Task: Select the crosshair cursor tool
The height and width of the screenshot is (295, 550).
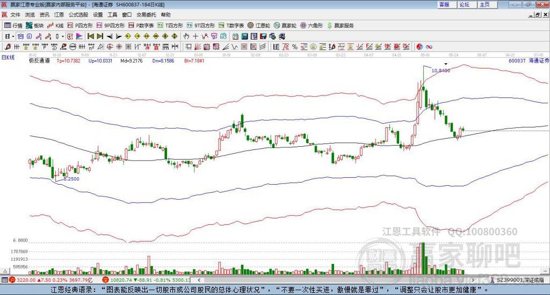Action: [x=196, y=36]
